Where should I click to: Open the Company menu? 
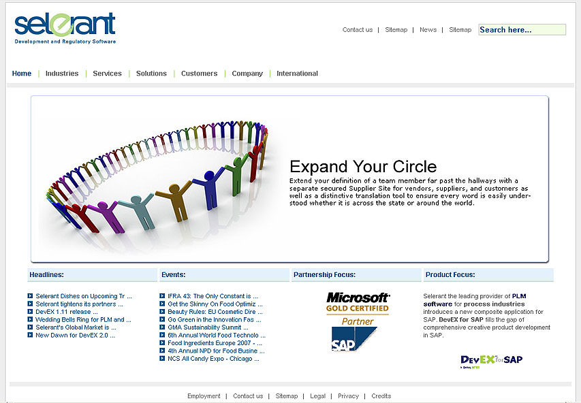click(247, 74)
